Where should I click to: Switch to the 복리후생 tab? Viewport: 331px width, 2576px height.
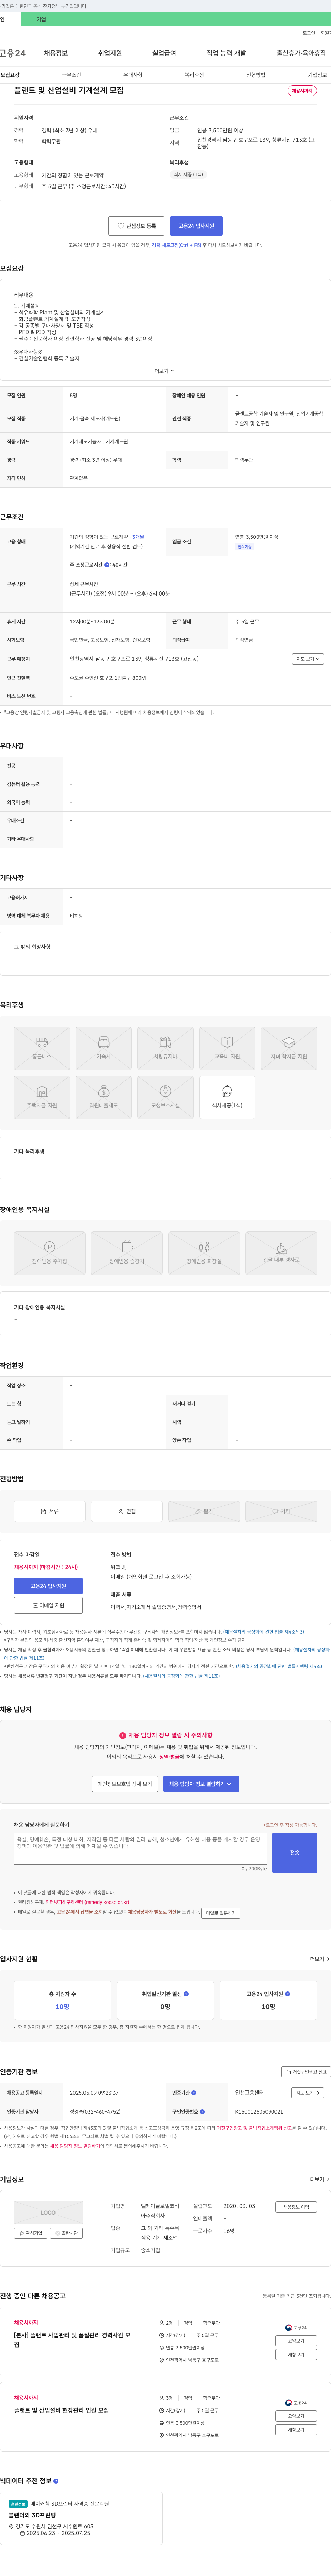[194, 75]
